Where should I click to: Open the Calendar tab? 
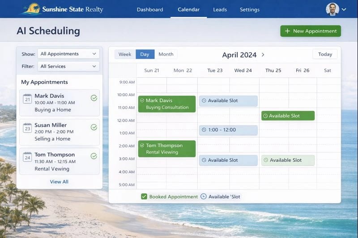(x=188, y=9)
